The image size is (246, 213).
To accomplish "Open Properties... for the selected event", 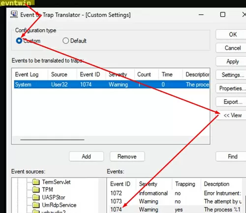I will [233, 88].
